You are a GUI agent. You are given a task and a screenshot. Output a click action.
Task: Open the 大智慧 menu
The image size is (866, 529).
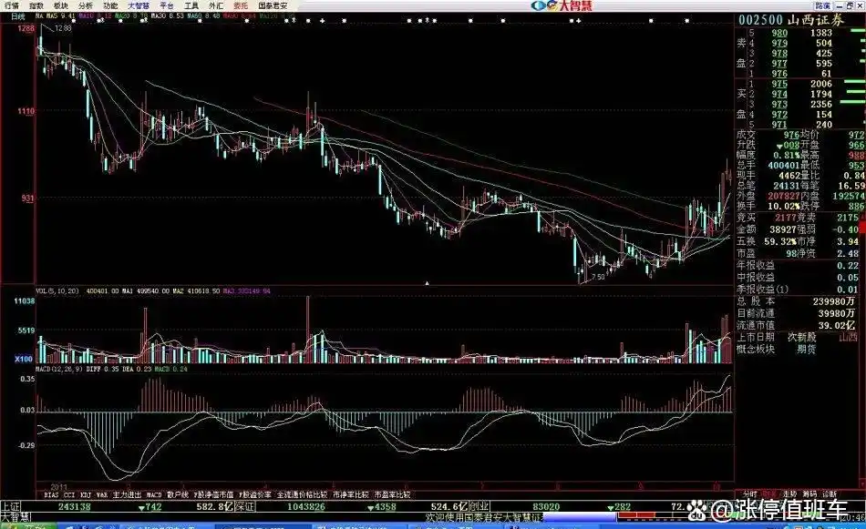pyautogui.click(x=139, y=5)
